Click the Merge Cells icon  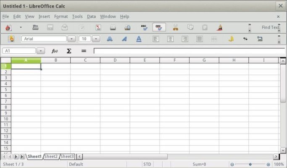tap(214, 39)
